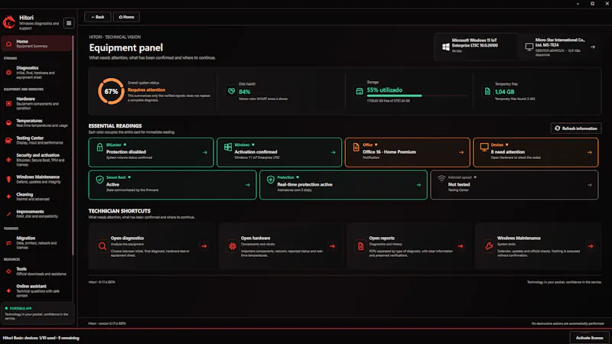Open Real-time protection card arrow

click(418, 185)
